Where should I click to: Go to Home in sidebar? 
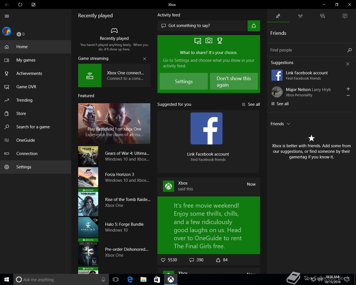36,47
